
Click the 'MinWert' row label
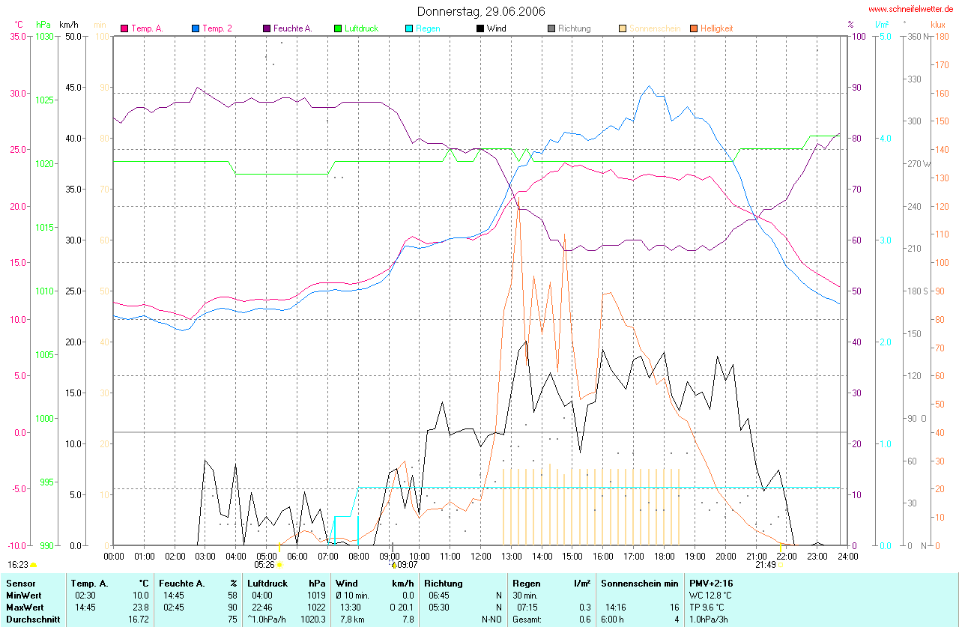(23, 596)
